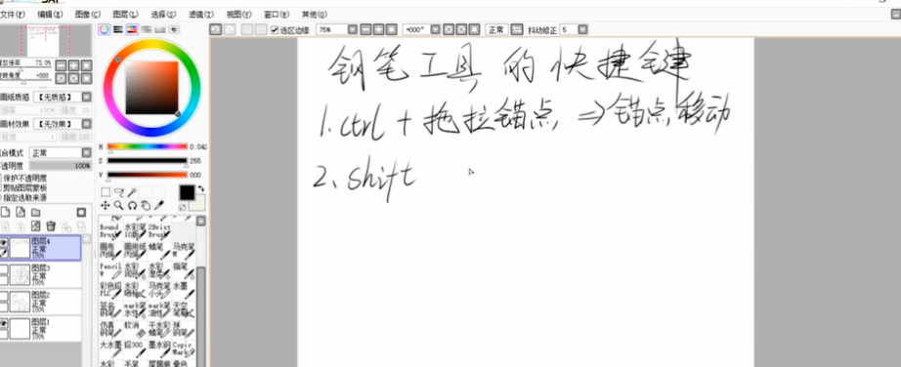
Task: Open the 视图 menu
Action: click(x=238, y=15)
